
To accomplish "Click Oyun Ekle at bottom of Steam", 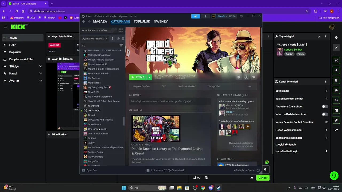I will (90, 170).
